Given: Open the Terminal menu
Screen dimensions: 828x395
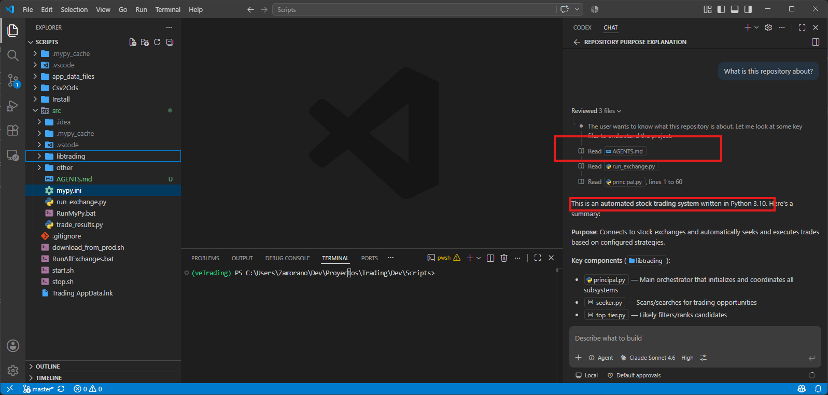Looking at the screenshot, I should pos(168,9).
